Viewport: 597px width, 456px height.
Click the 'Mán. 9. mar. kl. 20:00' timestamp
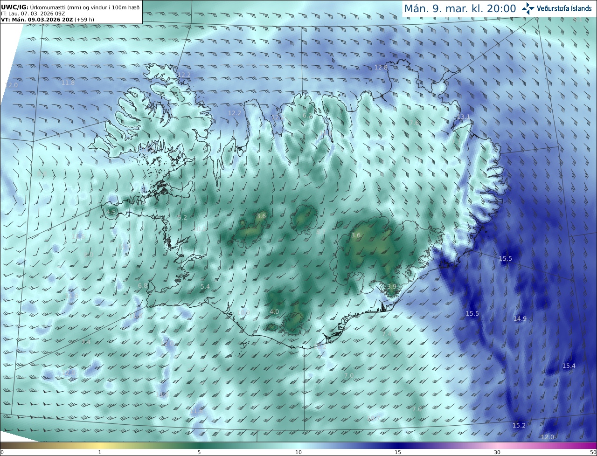[x=460, y=8]
